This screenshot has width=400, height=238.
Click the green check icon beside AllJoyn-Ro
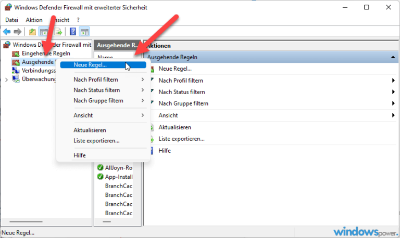point(100,167)
